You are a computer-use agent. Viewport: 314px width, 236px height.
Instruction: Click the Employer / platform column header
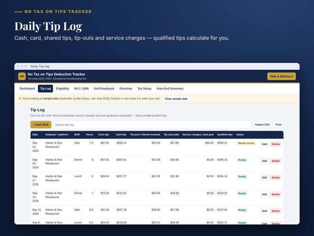point(57,135)
